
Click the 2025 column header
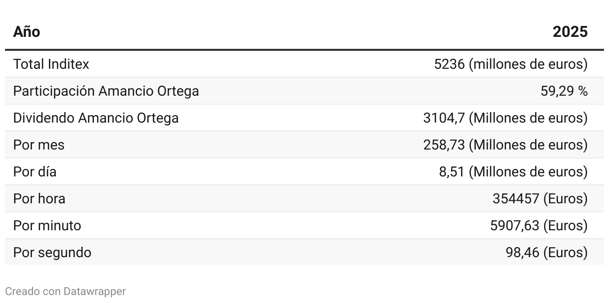click(x=570, y=32)
